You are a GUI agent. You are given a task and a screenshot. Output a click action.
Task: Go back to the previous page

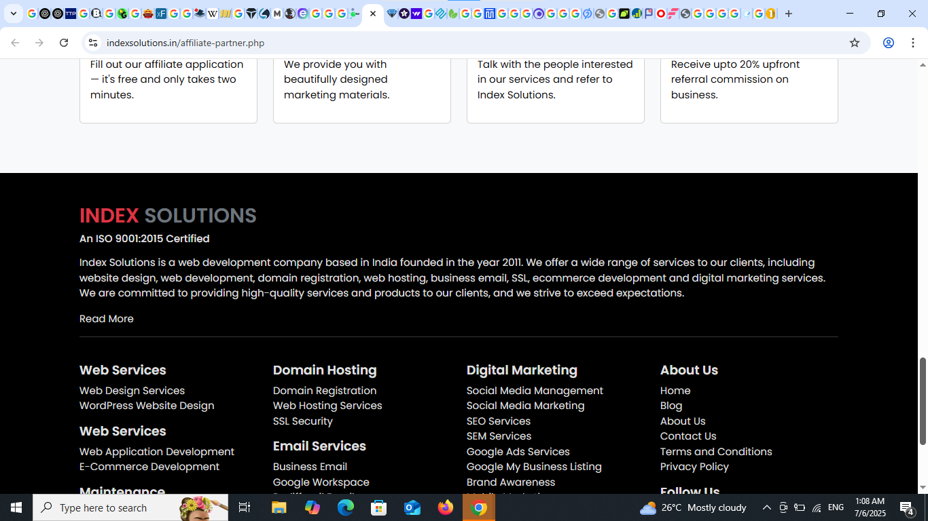15,43
